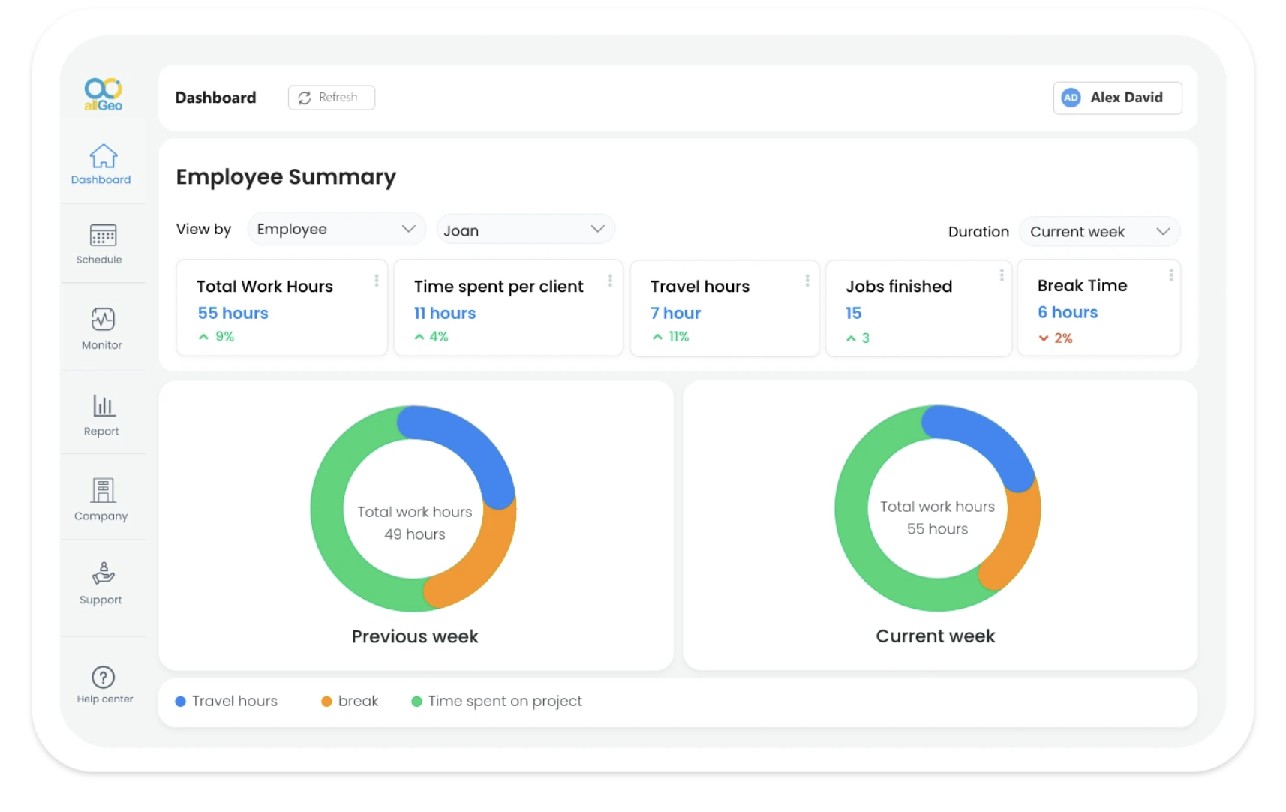1286x812 pixels.
Task: Click the '7 hour' value
Action: point(675,313)
